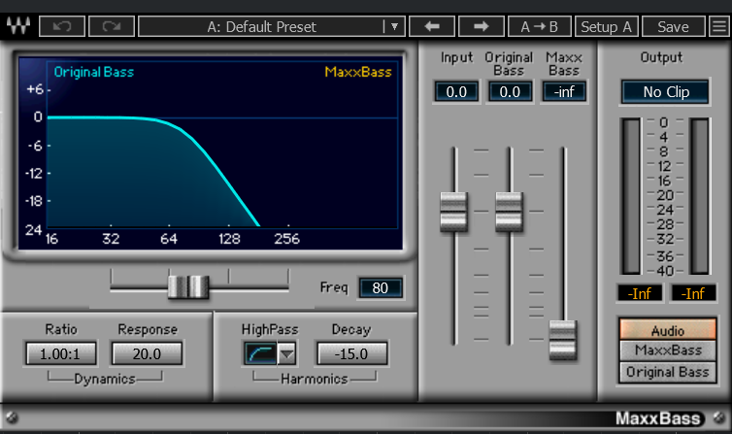This screenshot has height=434, width=732.
Task: Click the Undo arrow button
Action: [x=62, y=26]
